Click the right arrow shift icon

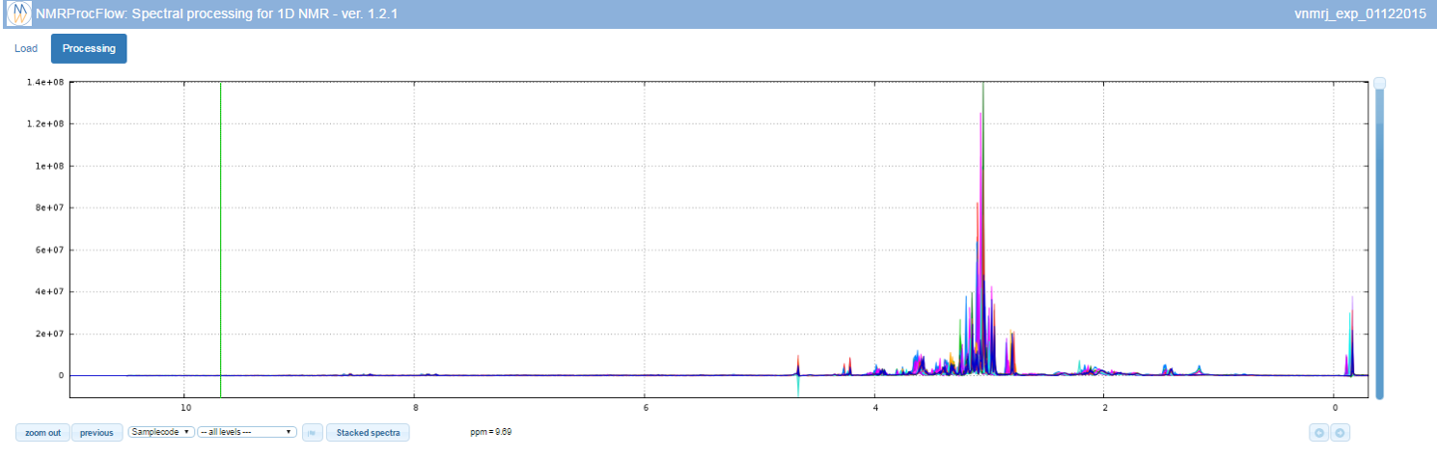pos(1340,433)
